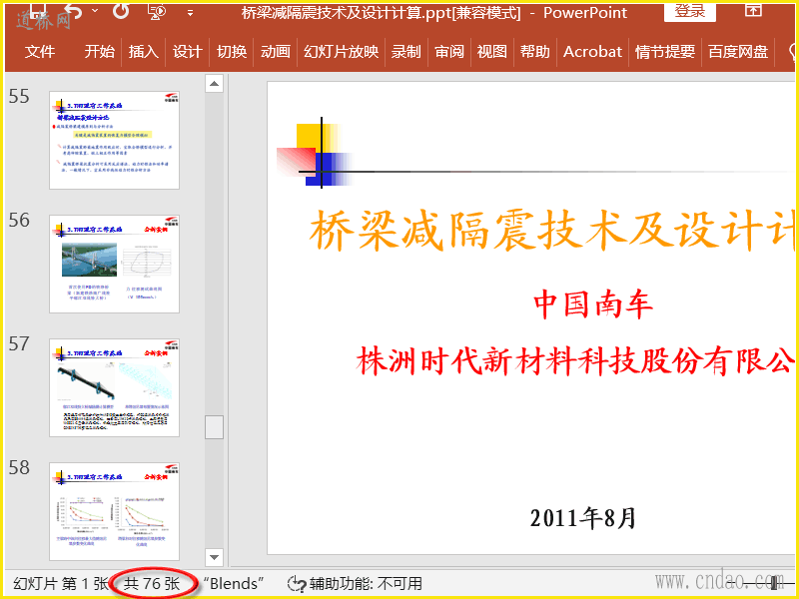Select the 设计 ribbon tab
The image size is (799, 599).
(187, 52)
